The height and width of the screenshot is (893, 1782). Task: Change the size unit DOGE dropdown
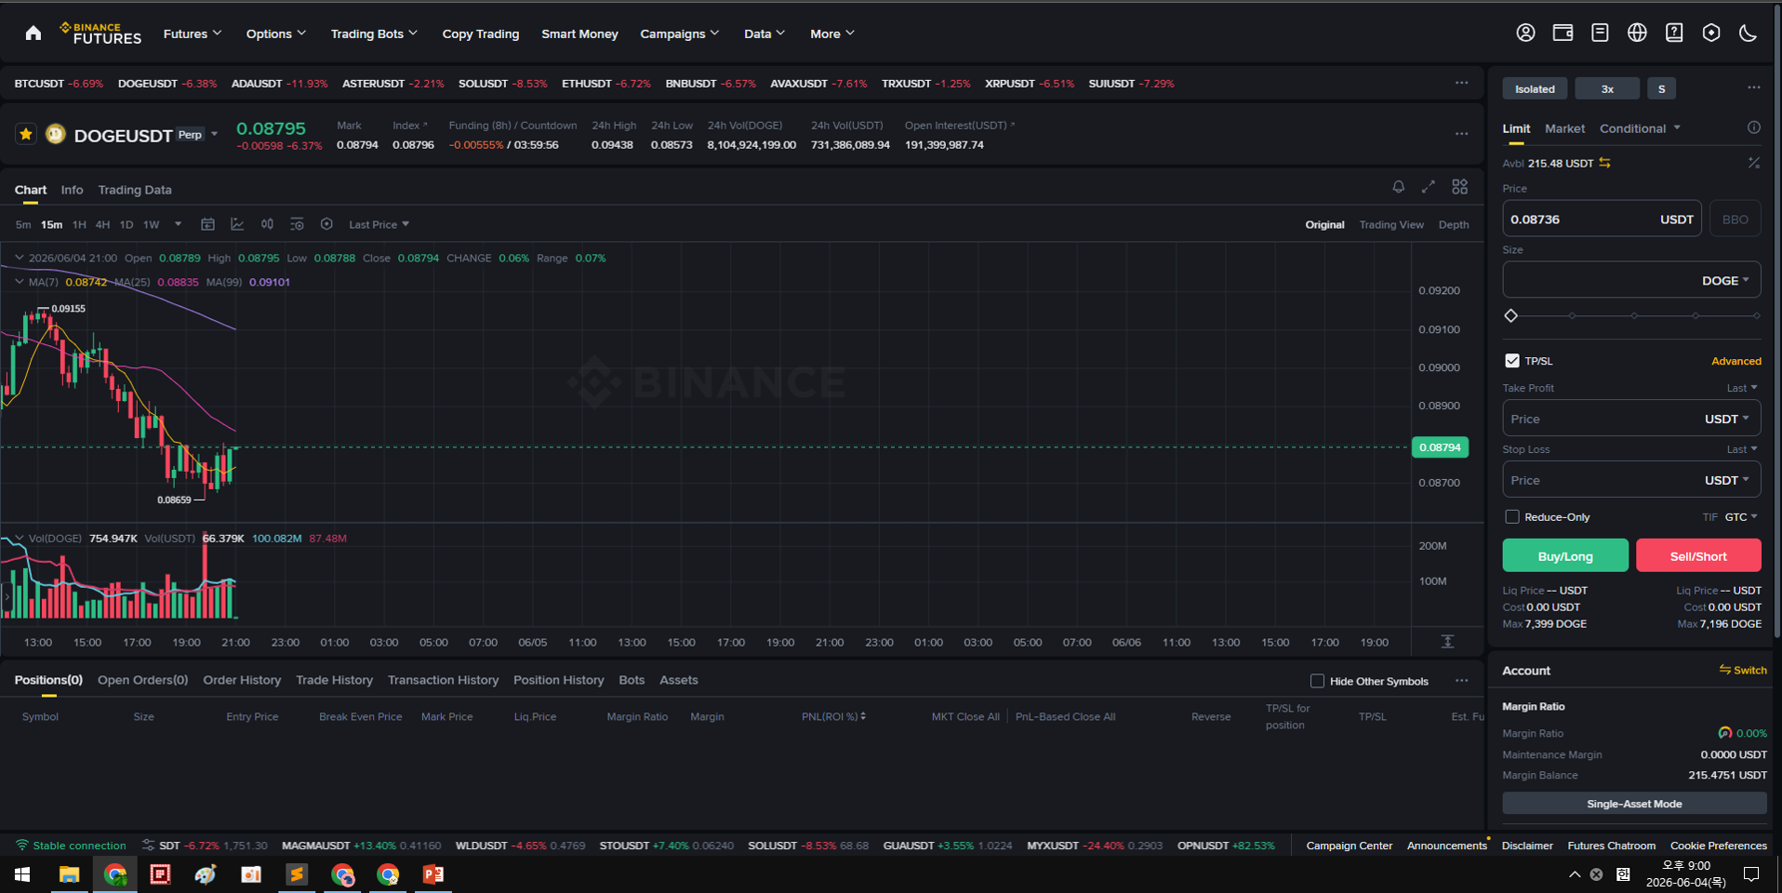(x=1725, y=281)
